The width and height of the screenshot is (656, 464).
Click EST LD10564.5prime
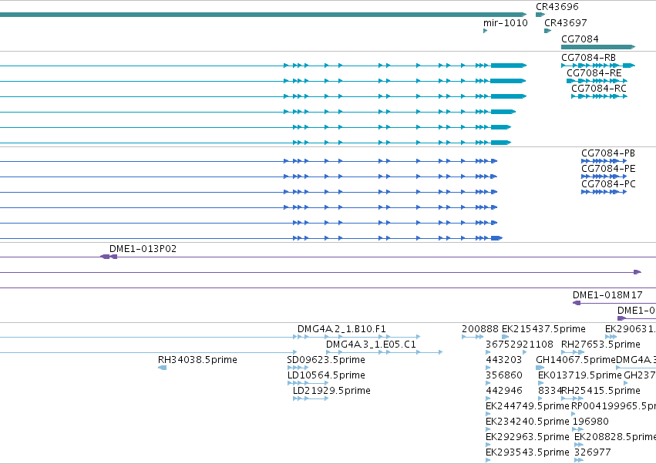click(x=308, y=383)
